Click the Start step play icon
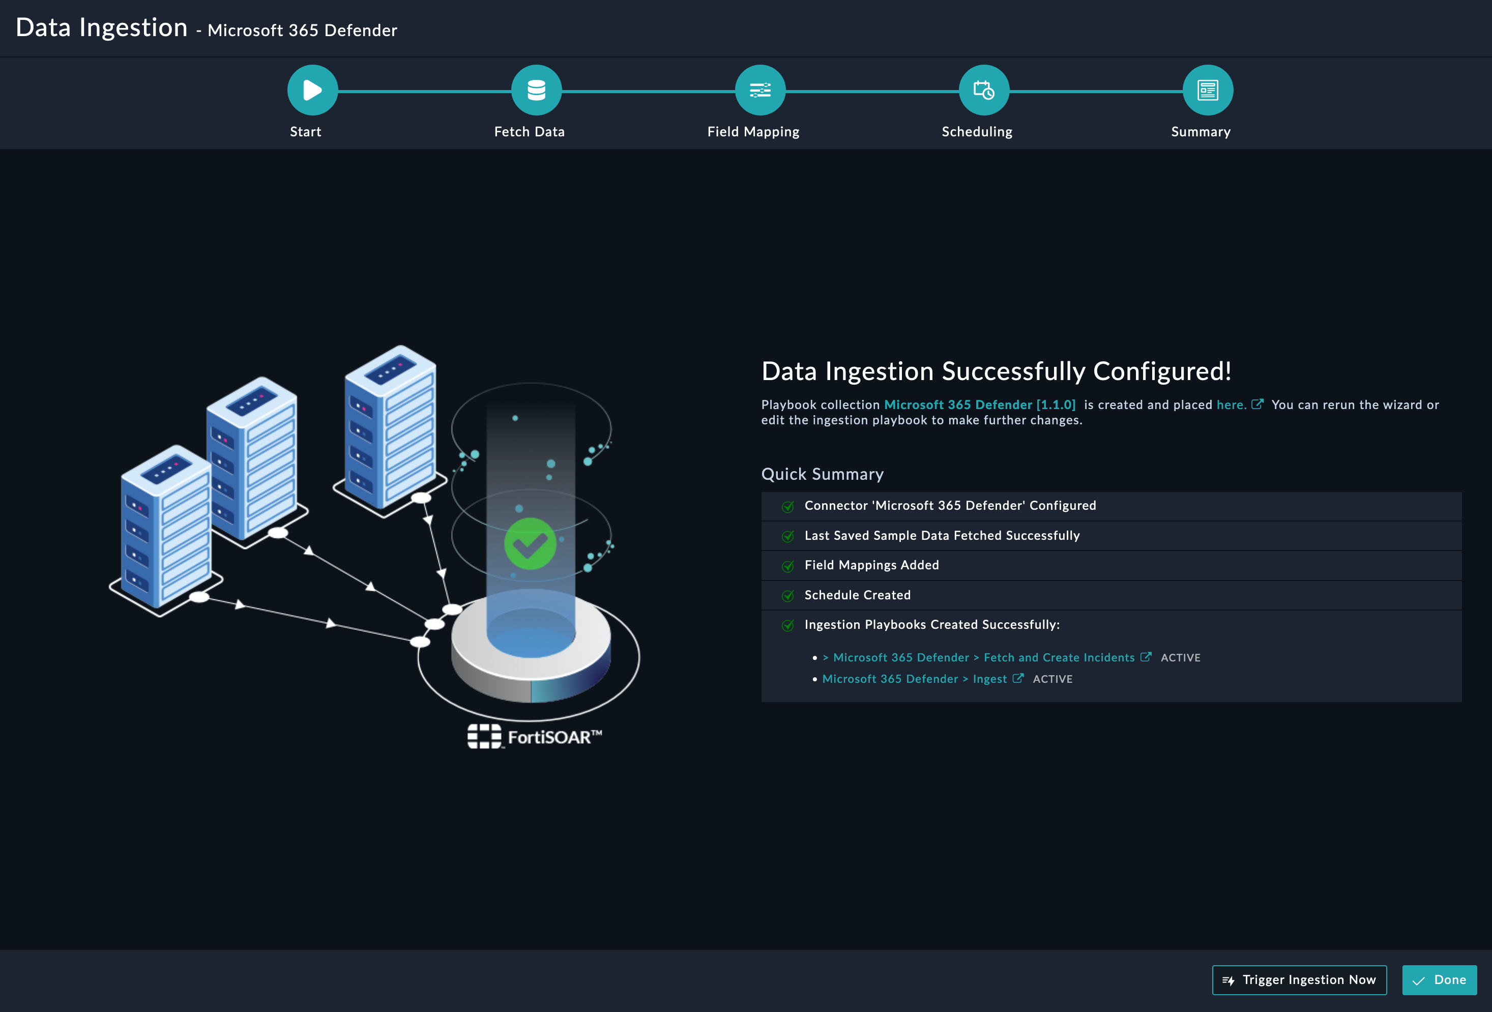The image size is (1492, 1012). [x=312, y=90]
